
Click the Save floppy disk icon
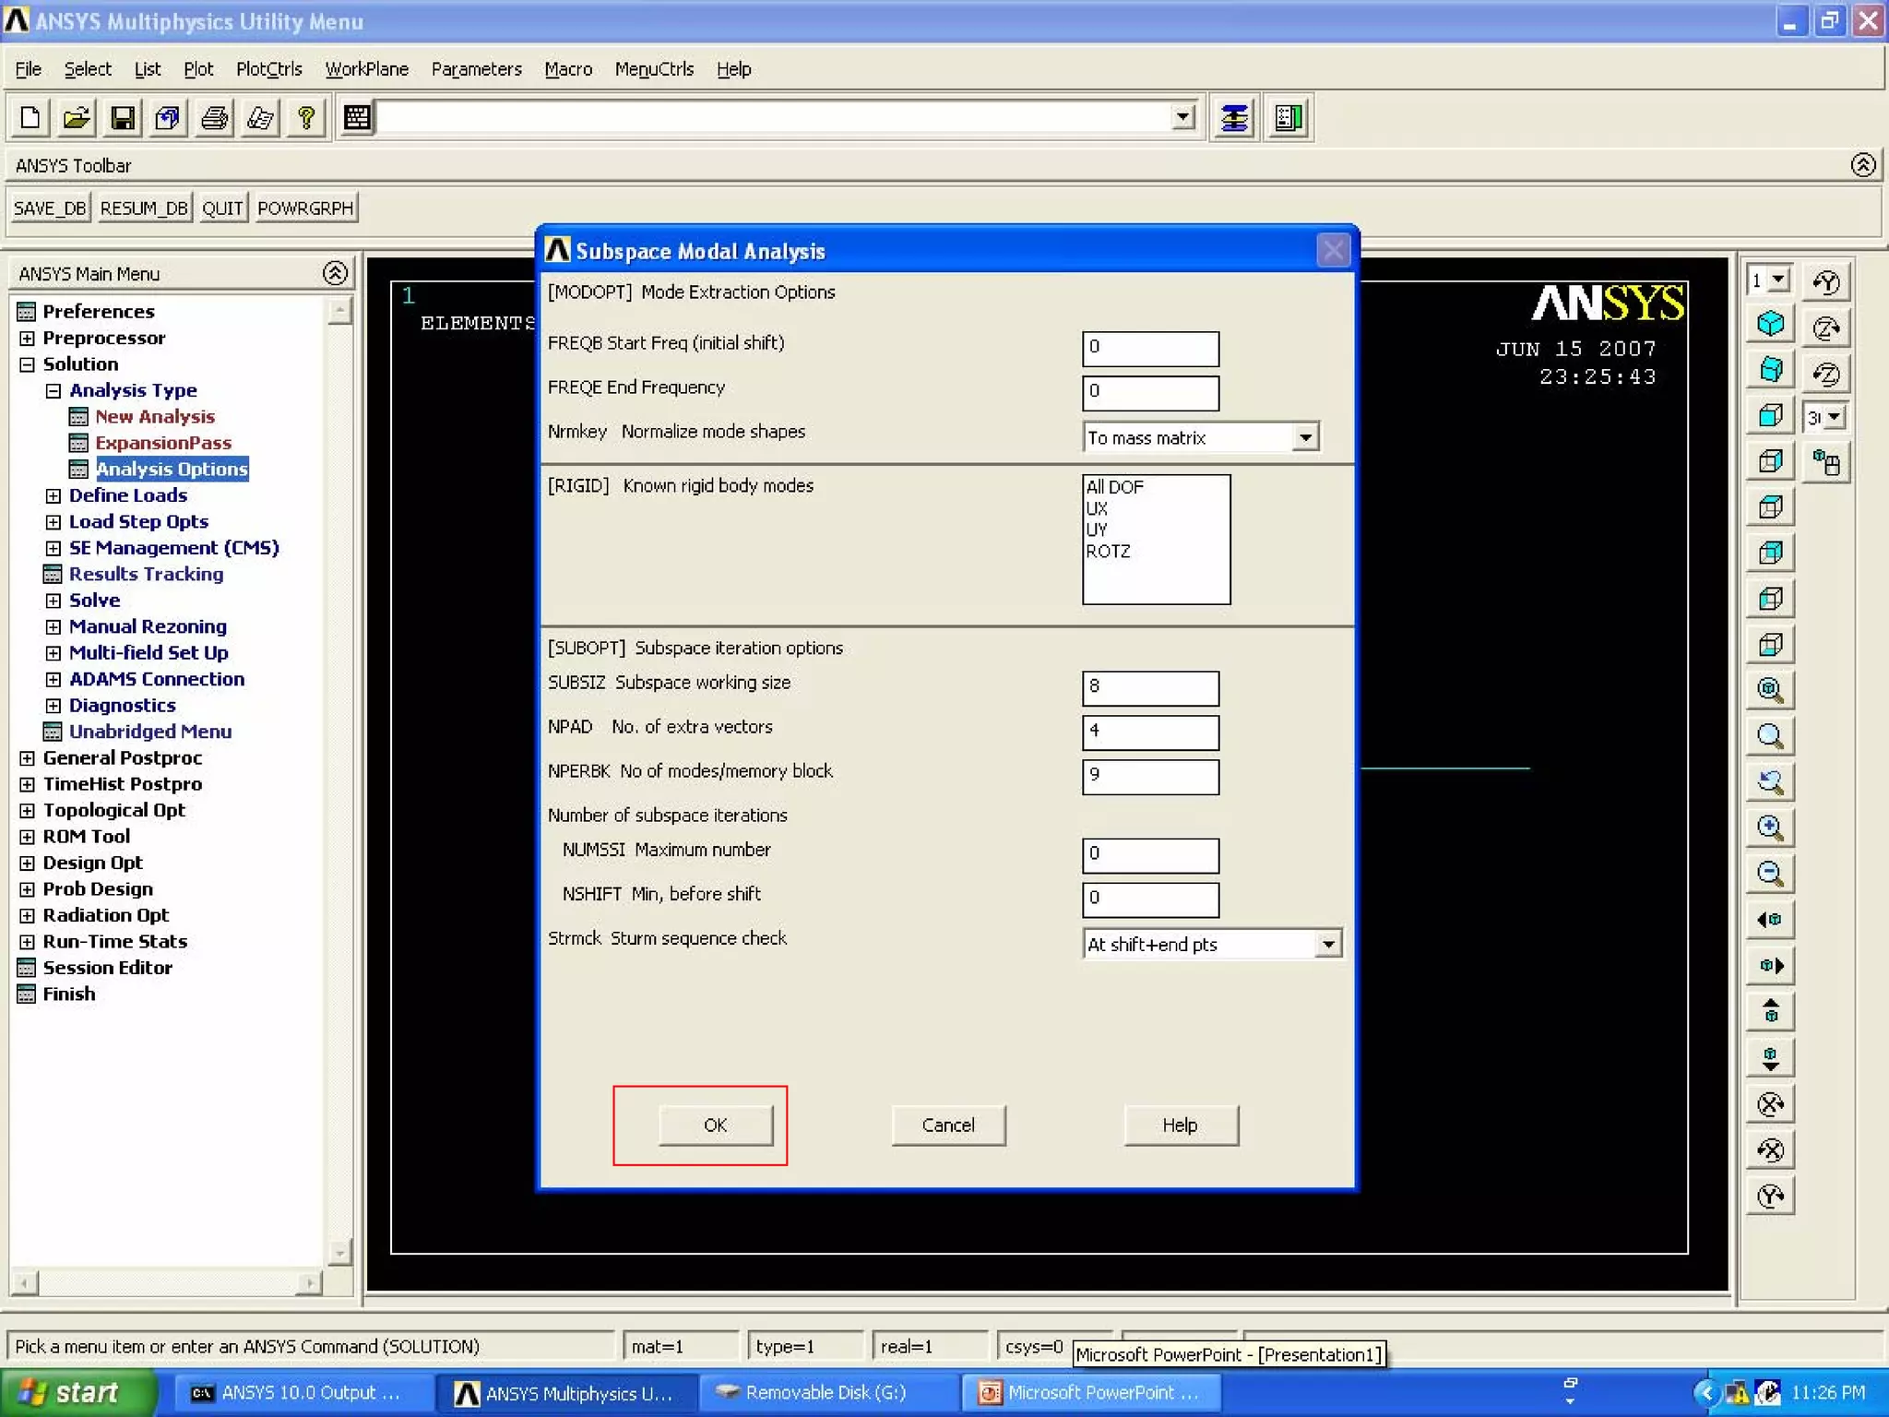[x=123, y=118]
